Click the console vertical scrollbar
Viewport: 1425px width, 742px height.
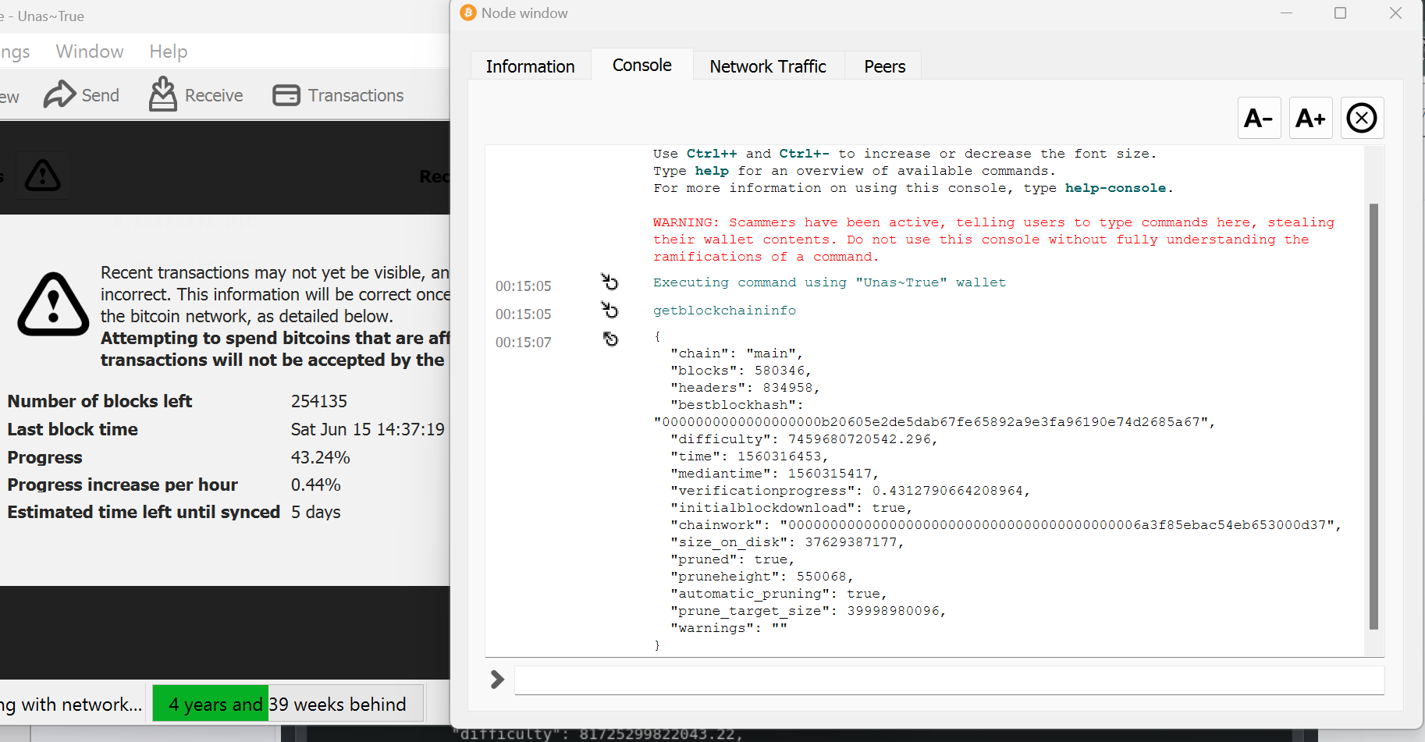1373,416
